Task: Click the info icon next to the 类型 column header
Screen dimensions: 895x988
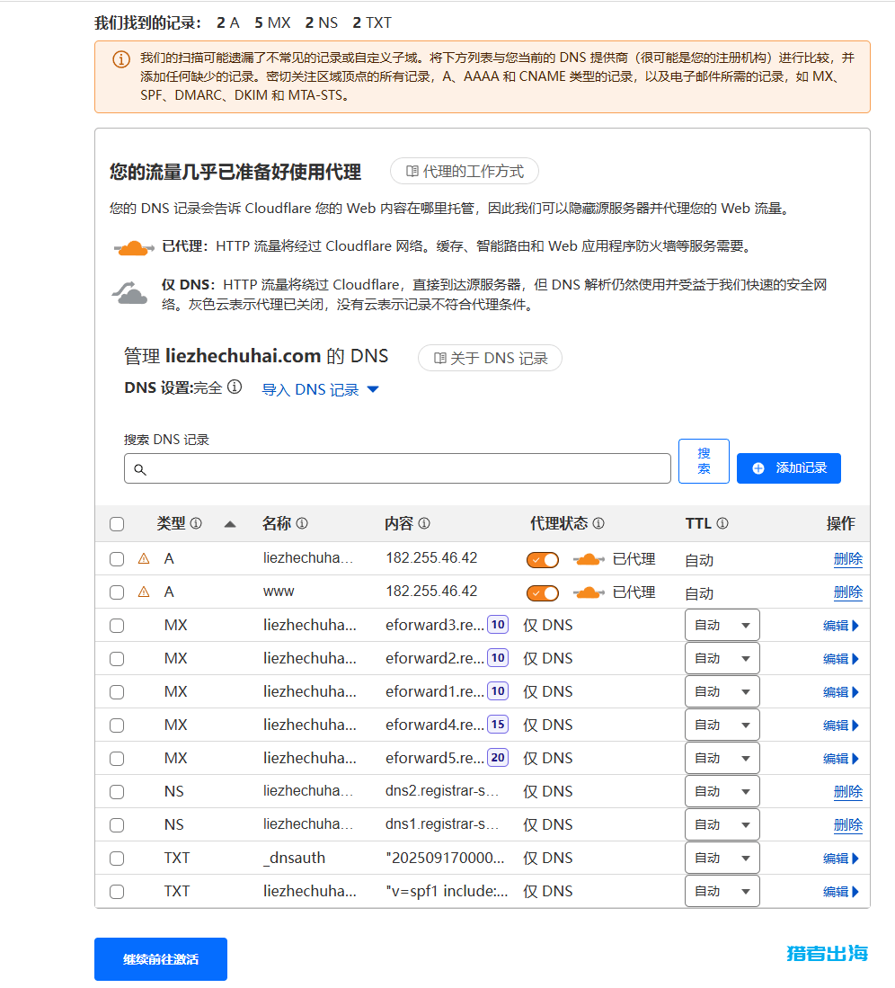Action: (196, 523)
